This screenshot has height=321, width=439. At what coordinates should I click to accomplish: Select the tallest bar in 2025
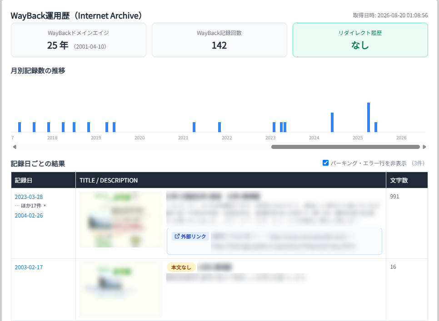pos(369,118)
